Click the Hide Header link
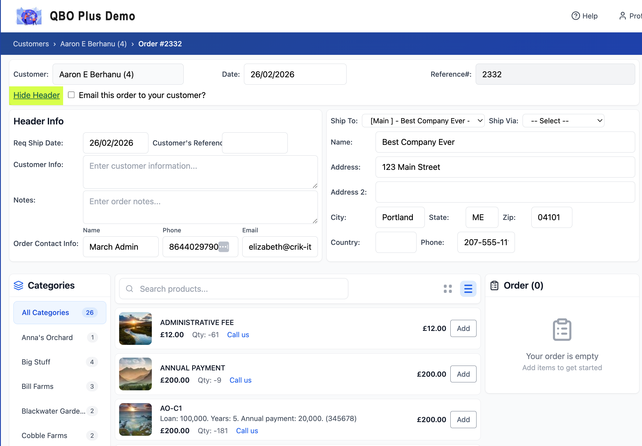 (x=36, y=95)
